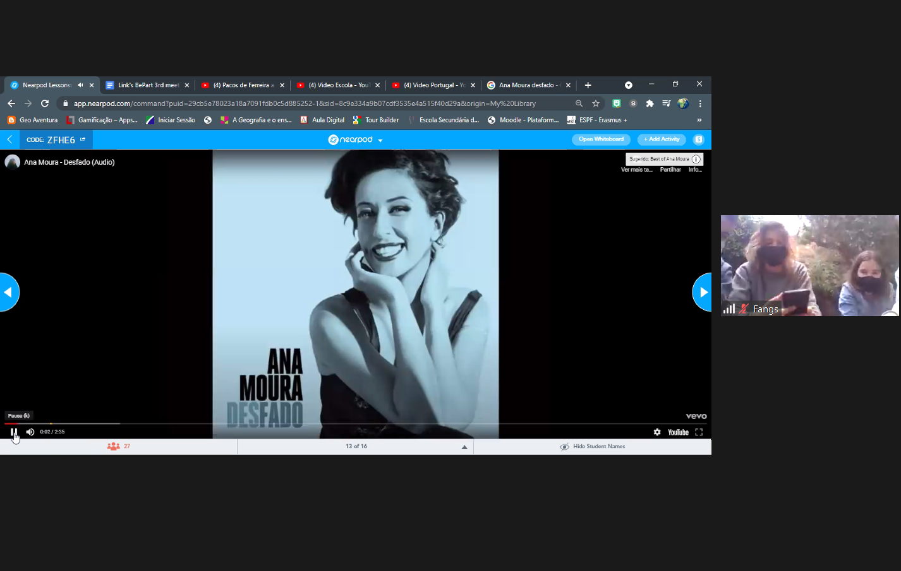This screenshot has width=901, height=571.
Task: Click the browser back button
Action: (x=11, y=103)
